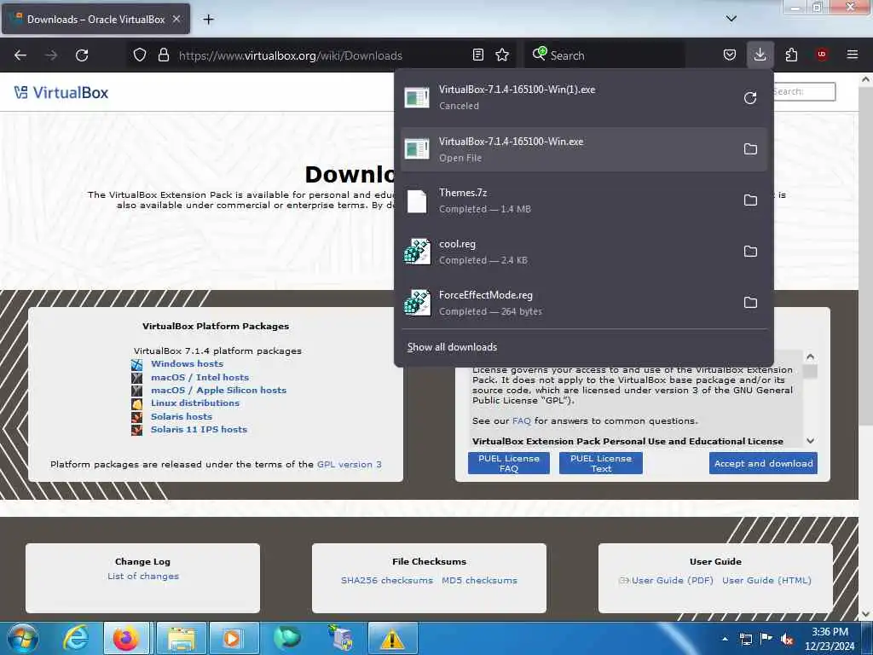
Task: Click the muted volume tray icon
Action: tap(787, 640)
